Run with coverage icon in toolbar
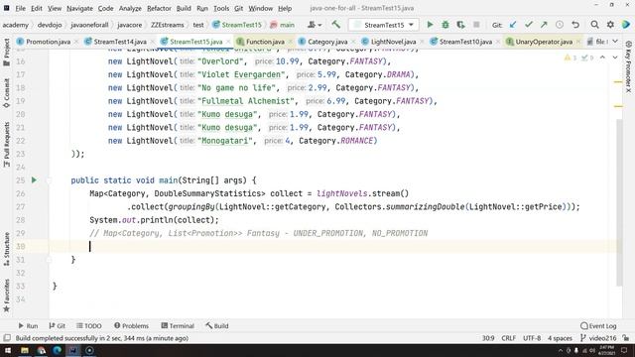This screenshot has height=357, width=635. click(460, 25)
